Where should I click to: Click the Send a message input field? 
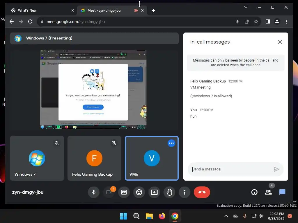pos(231,169)
